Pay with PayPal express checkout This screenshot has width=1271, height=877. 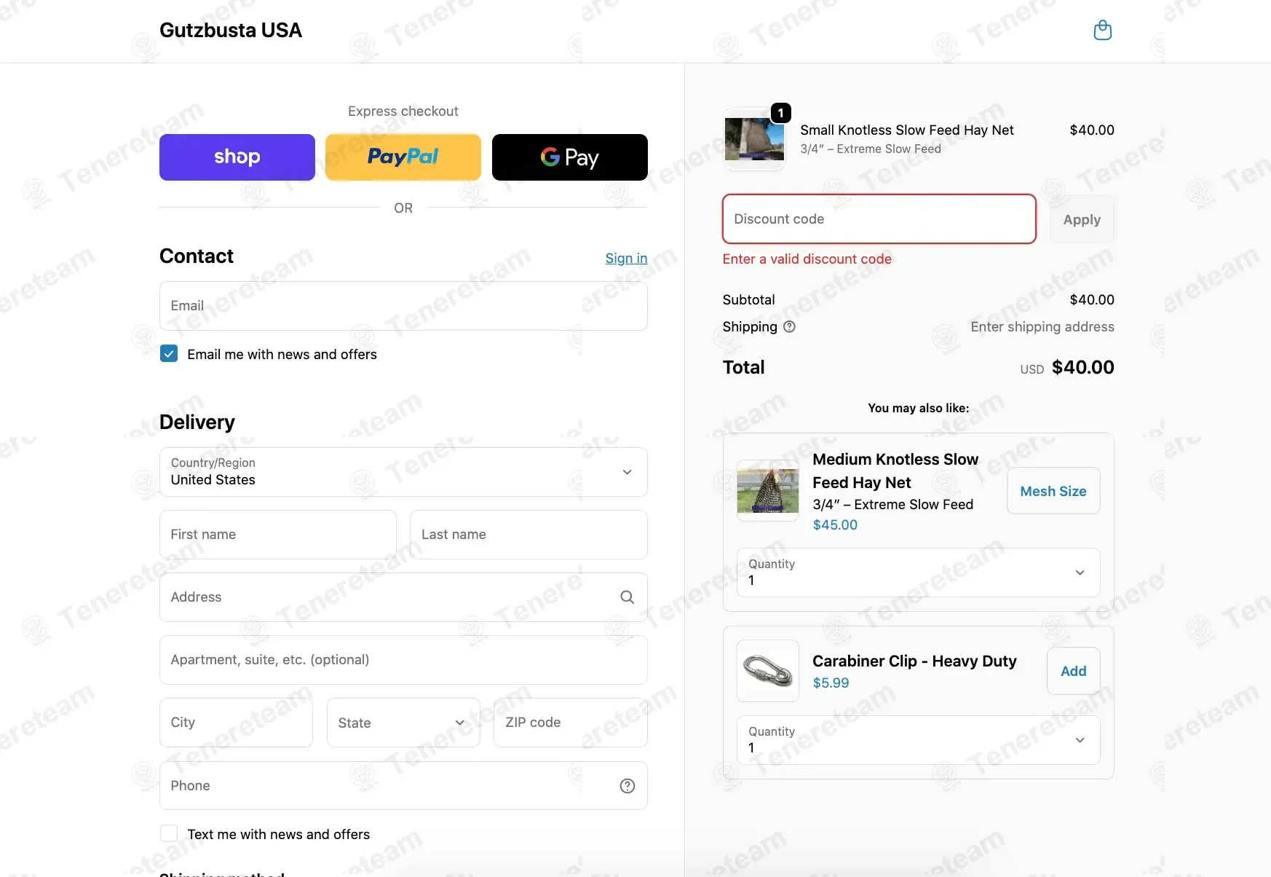point(403,157)
